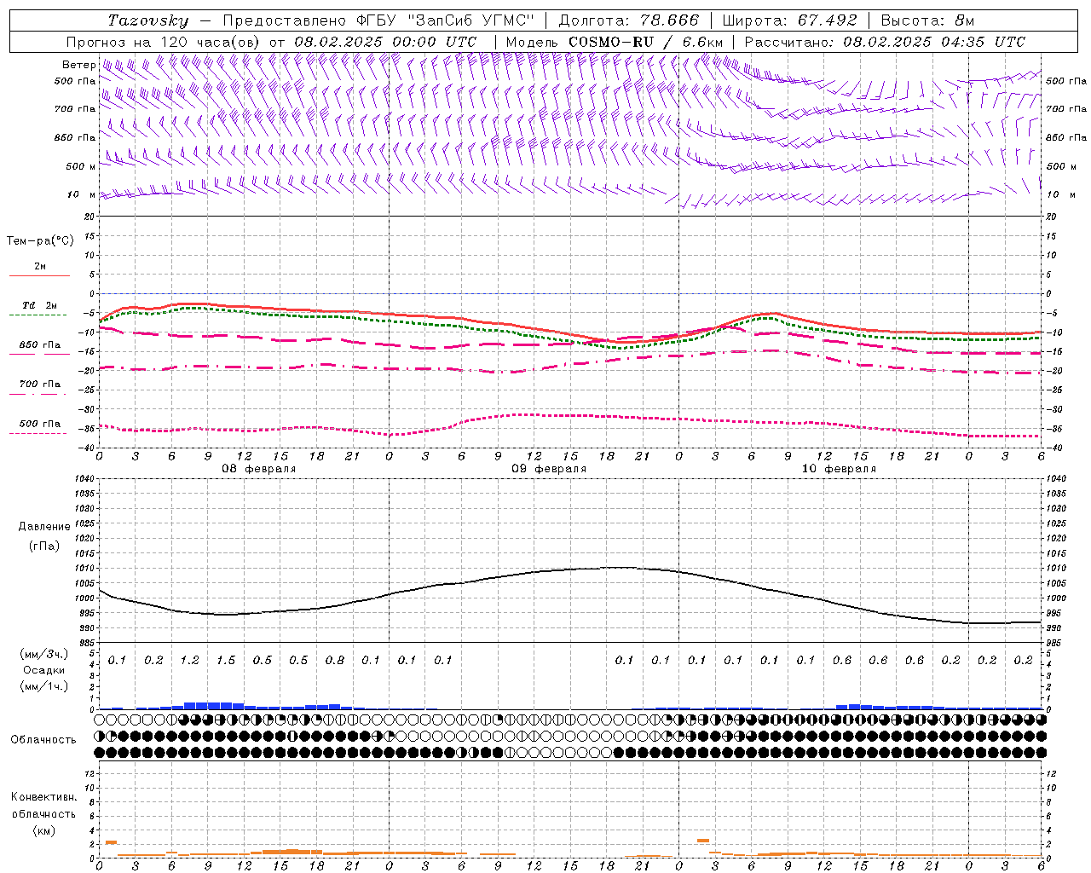Click the precipitation value 1.2
Viewport: 1091px width, 873px height.
pos(189,661)
